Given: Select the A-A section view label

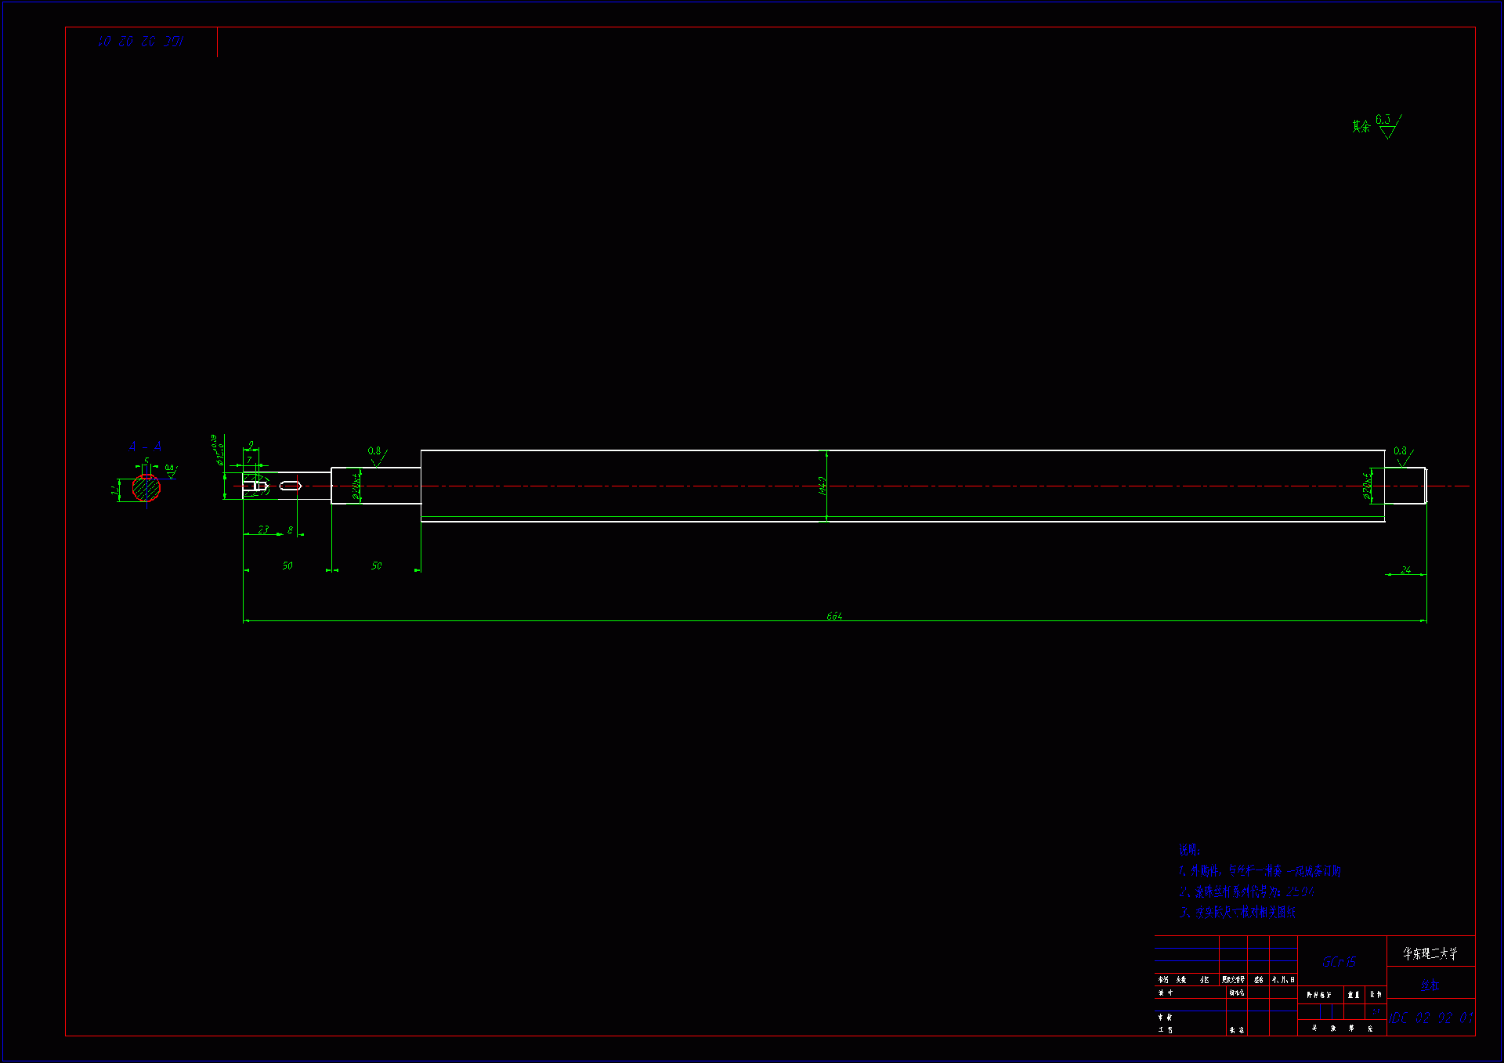Looking at the screenshot, I should (x=145, y=447).
